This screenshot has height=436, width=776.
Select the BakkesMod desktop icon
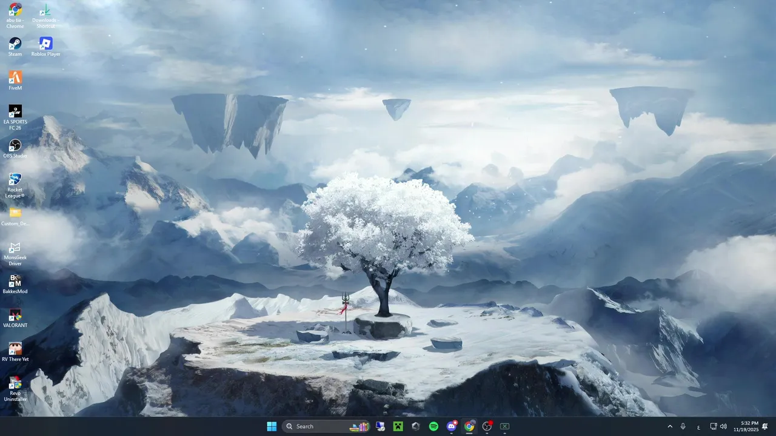coord(15,285)
